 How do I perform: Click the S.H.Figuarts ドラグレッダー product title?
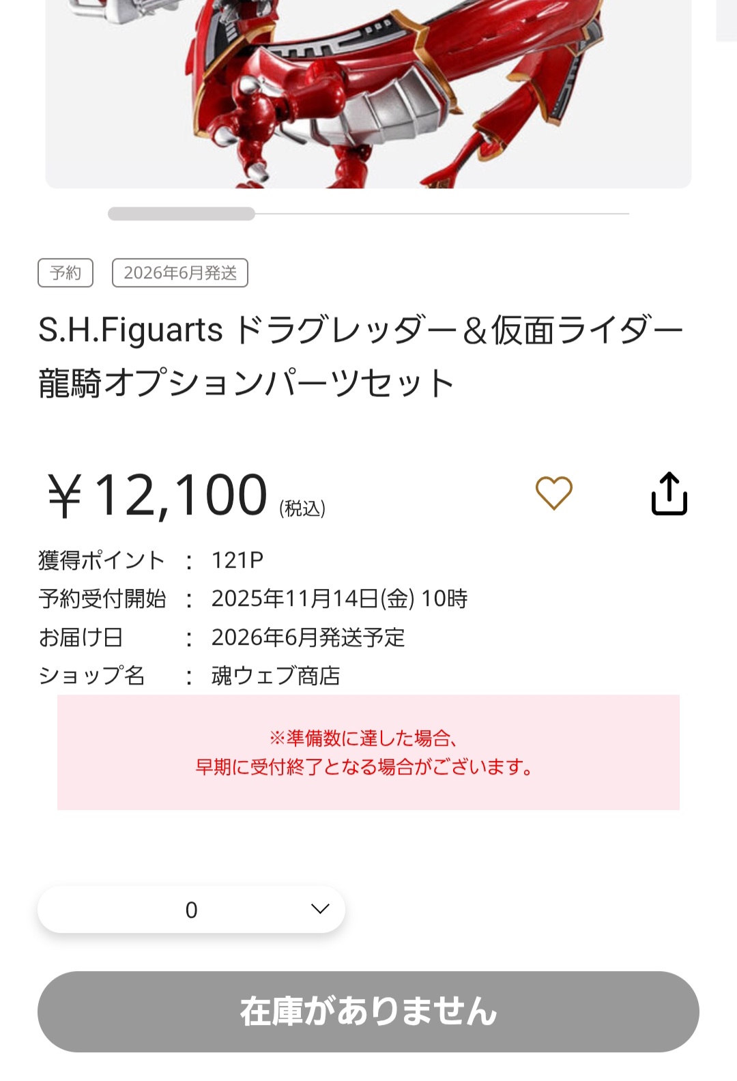click(x=360, y=356)
